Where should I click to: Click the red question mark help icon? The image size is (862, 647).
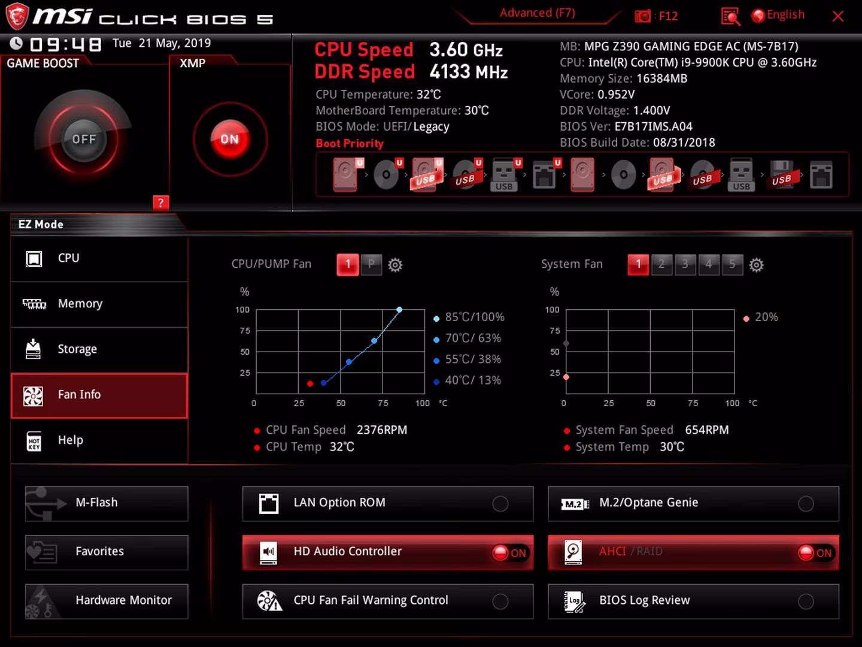click(160, 202)
